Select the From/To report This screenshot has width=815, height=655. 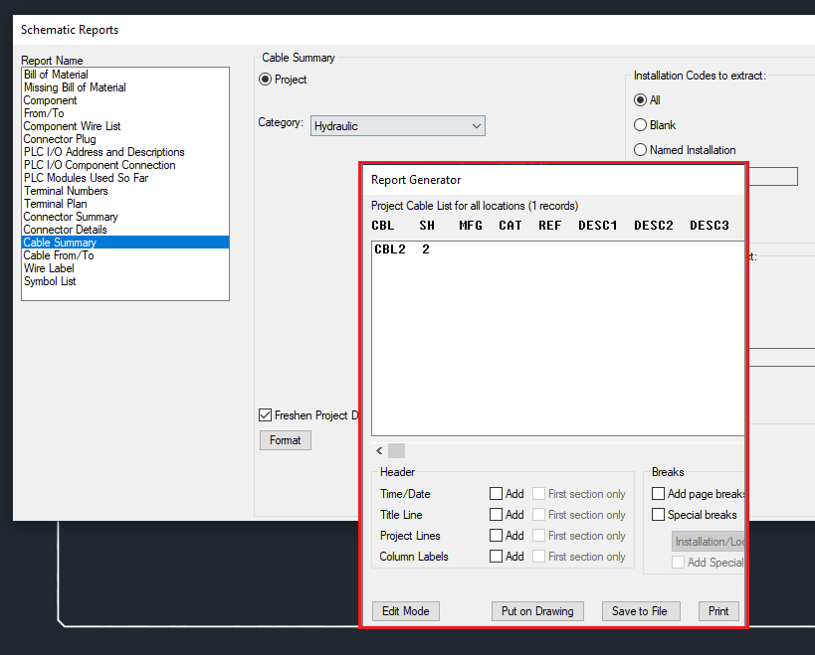point(125,113)
